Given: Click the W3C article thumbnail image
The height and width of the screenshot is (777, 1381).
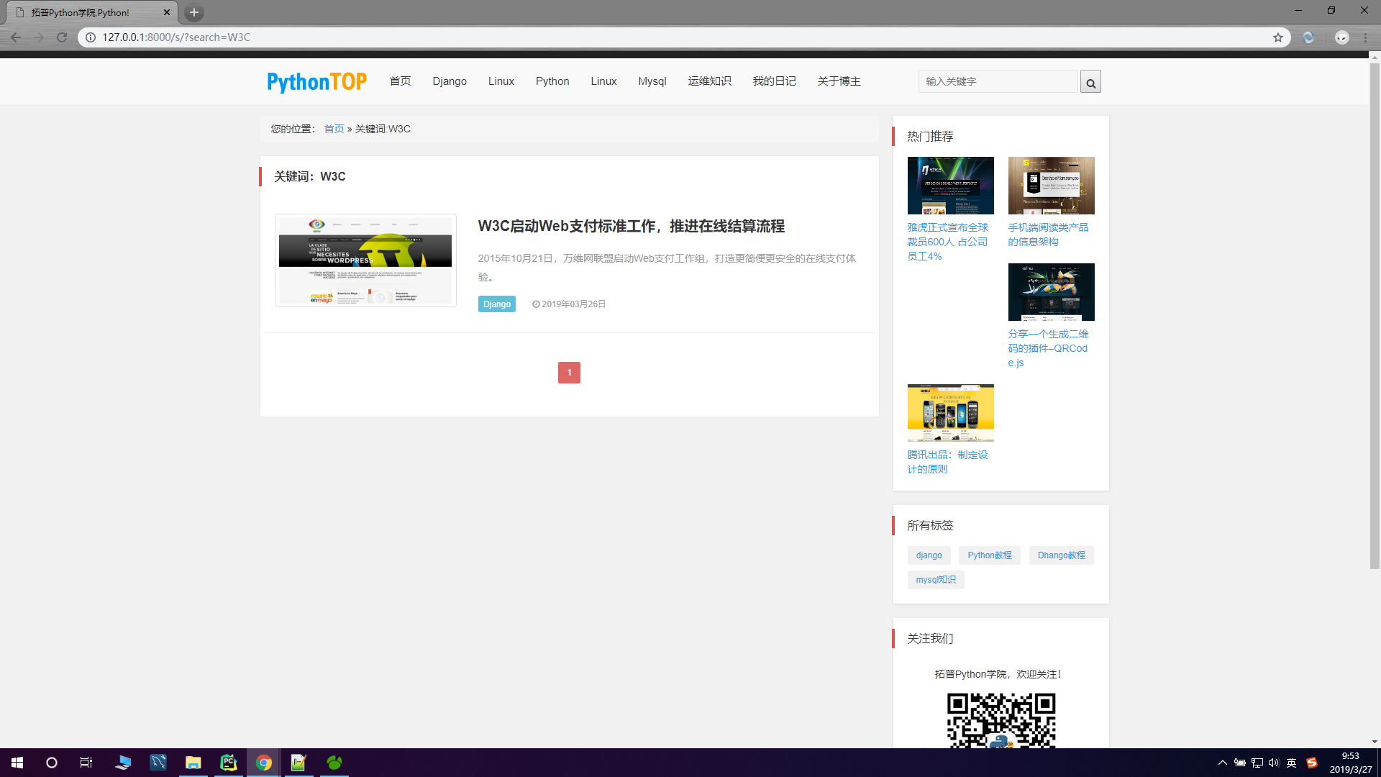Looking at the screenshot, I should point(365,260).
